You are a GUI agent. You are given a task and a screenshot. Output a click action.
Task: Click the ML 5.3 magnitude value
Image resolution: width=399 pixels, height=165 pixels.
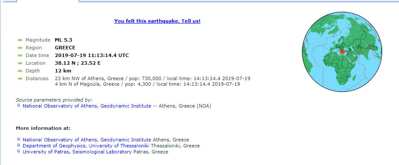(x=64, y=40)
